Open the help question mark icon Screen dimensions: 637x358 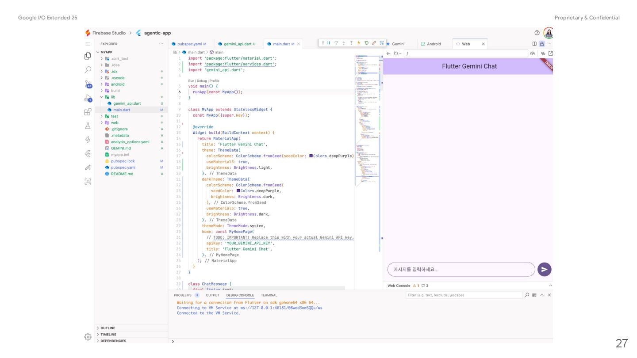point(537,33)
